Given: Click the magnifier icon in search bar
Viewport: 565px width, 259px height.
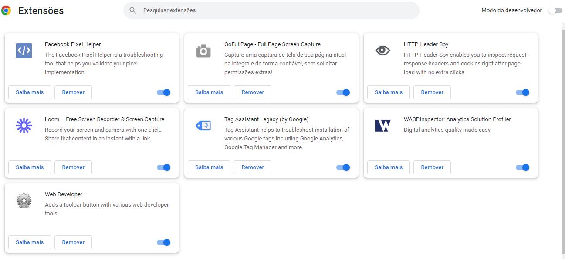Looking at the screenshot, I should 133,10.
